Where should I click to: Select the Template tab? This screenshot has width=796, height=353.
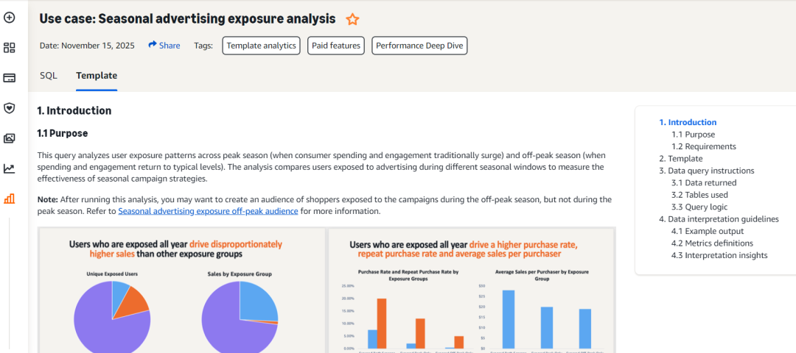click(97, 75)
